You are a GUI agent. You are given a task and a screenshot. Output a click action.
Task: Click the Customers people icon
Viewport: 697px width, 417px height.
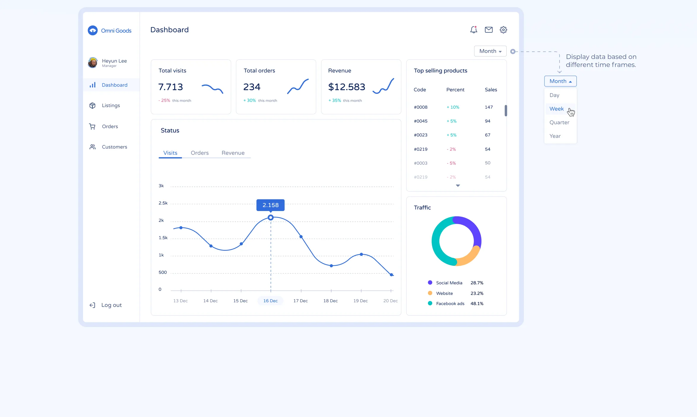coord(92,147)
